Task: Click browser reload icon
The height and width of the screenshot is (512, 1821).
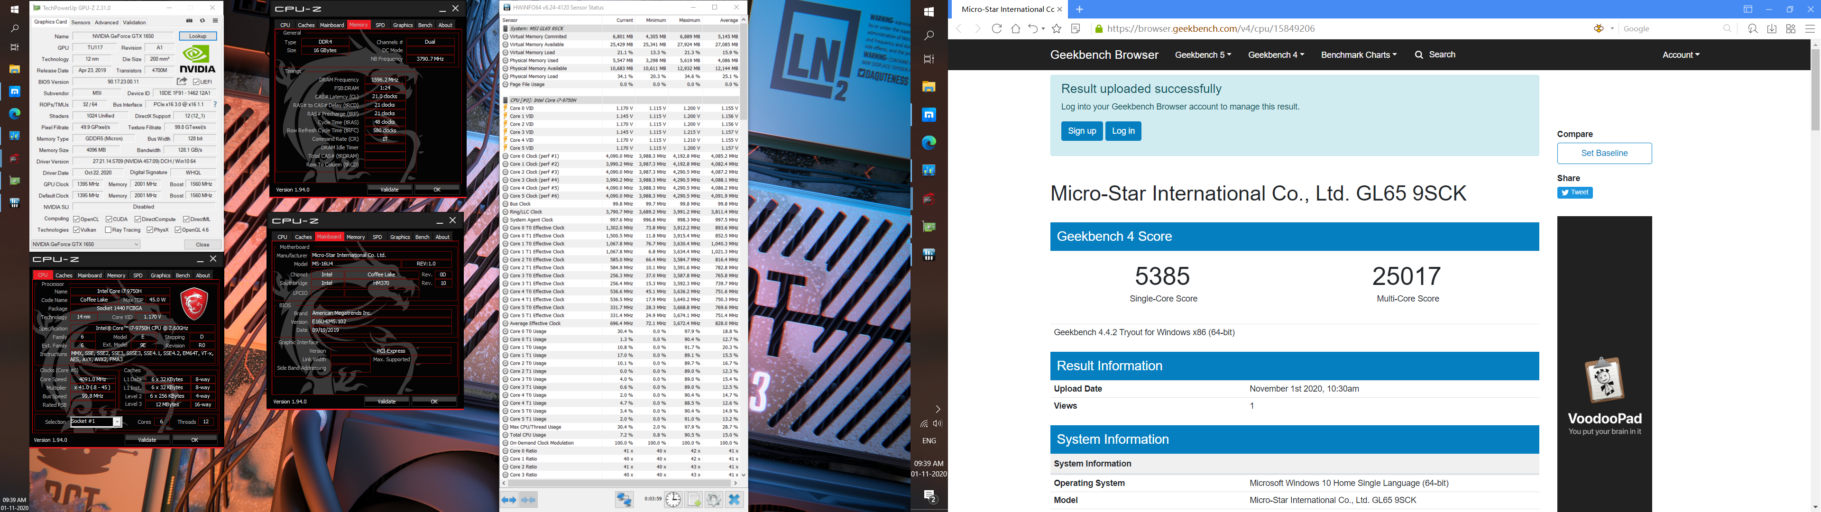Action: [997, 29]
